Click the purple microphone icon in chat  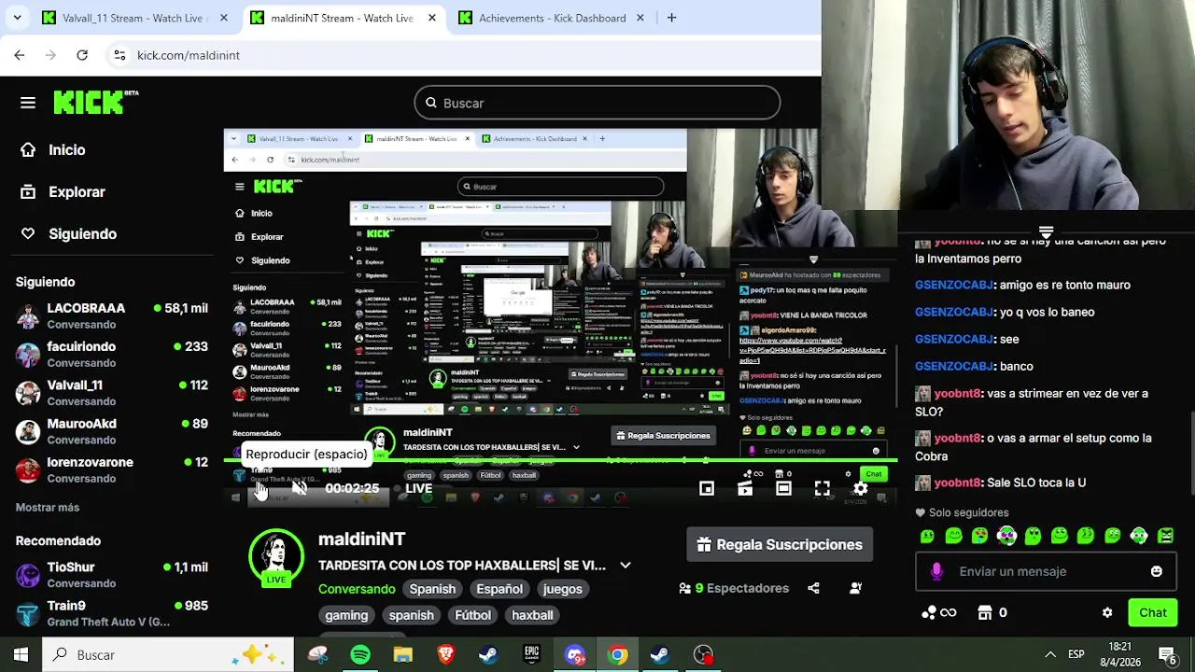pyautogui.click(x=936, y=571)
